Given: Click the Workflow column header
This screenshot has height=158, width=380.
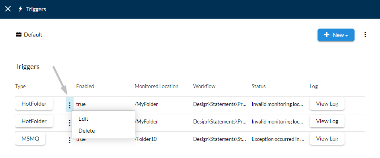Looking at the screenshot, I should click(204, 87).
